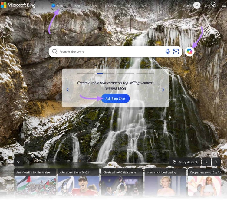Image resolution: width=227 pixels, height=200 pixels.
Task: Click the singer in white news thumbnail
Action: (205, 186)
